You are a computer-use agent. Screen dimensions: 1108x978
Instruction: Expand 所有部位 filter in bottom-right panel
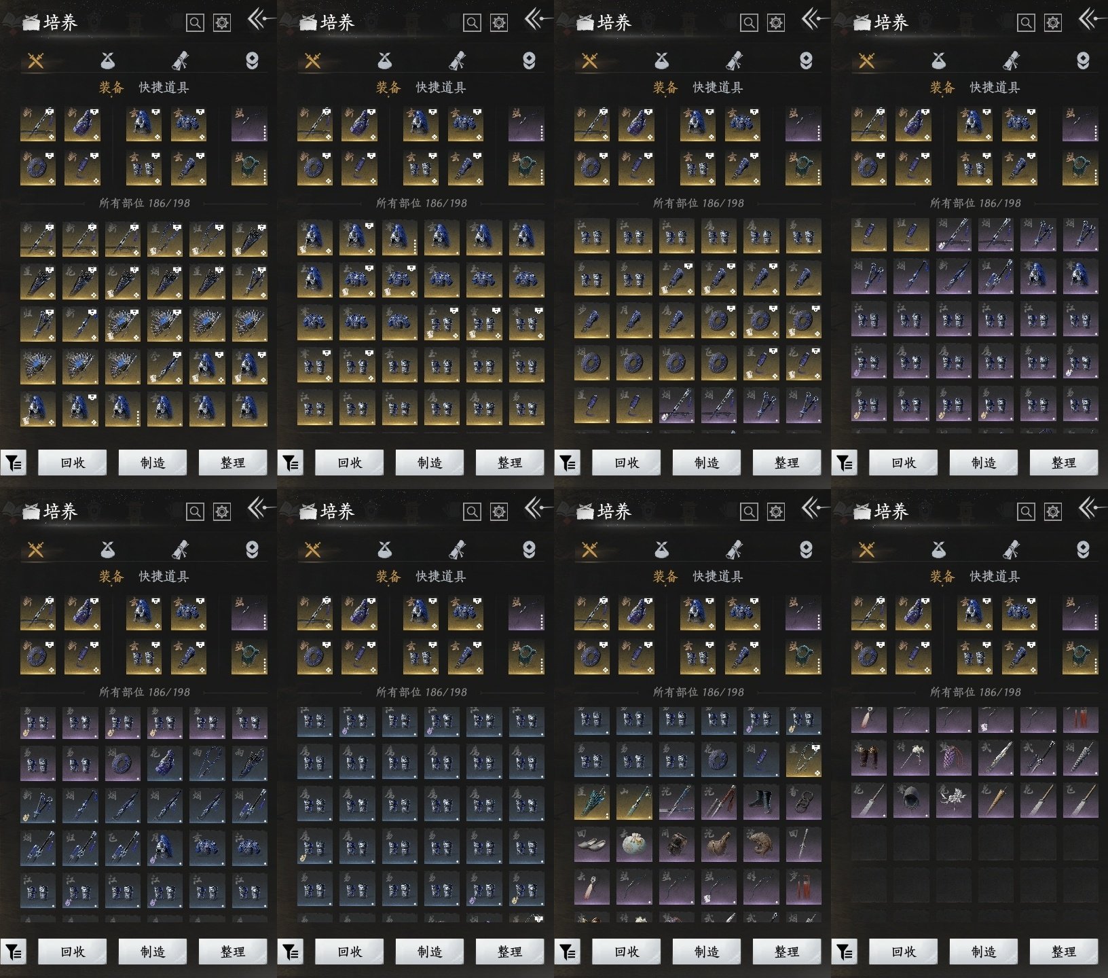(x=975, y=692)
